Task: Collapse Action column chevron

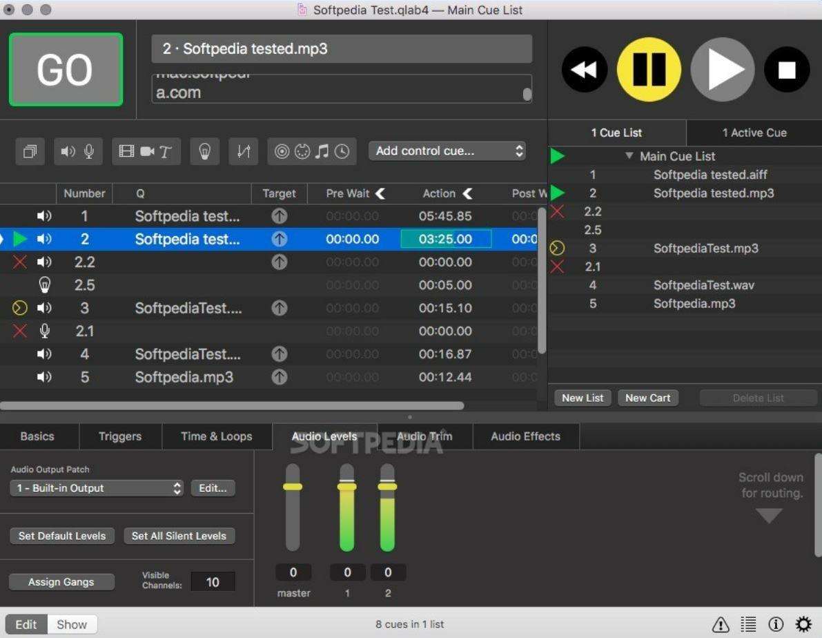Action: pos(467,193)
